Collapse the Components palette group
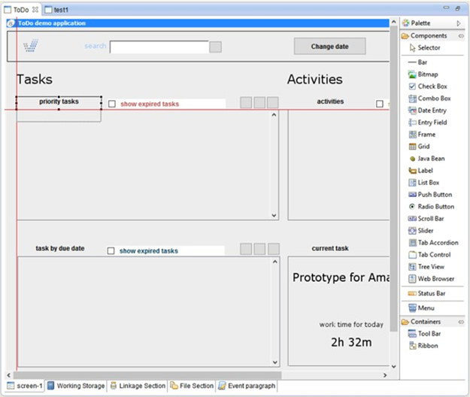470x397 pixels. pos(461,36)
